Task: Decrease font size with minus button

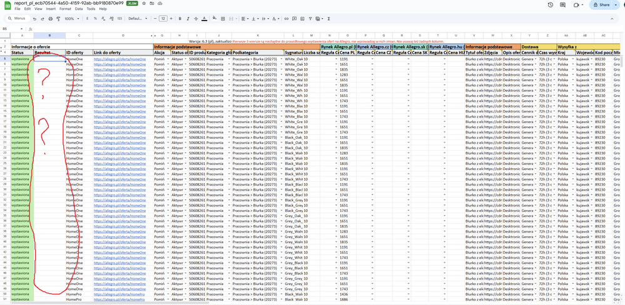Action: point(155,19)
